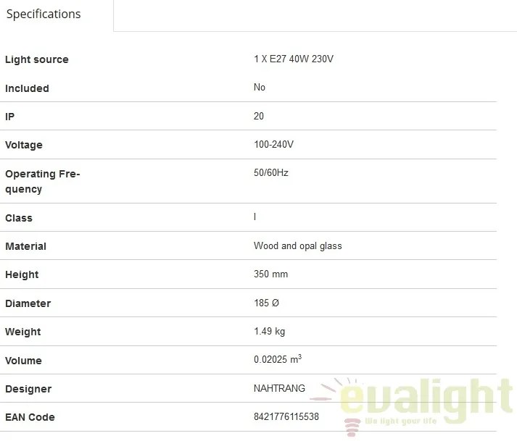Select the Light source label
The image size is (517, 441).
click(37, 59)
